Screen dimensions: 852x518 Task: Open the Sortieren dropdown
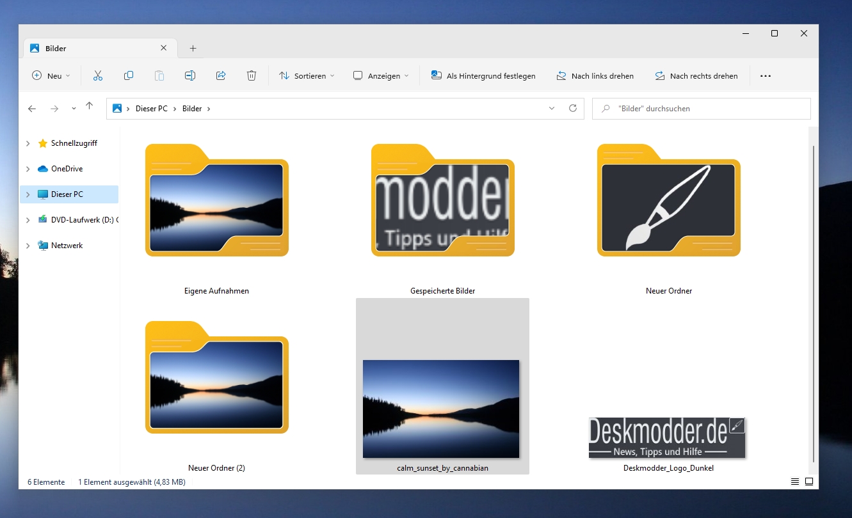coord(307,75)
